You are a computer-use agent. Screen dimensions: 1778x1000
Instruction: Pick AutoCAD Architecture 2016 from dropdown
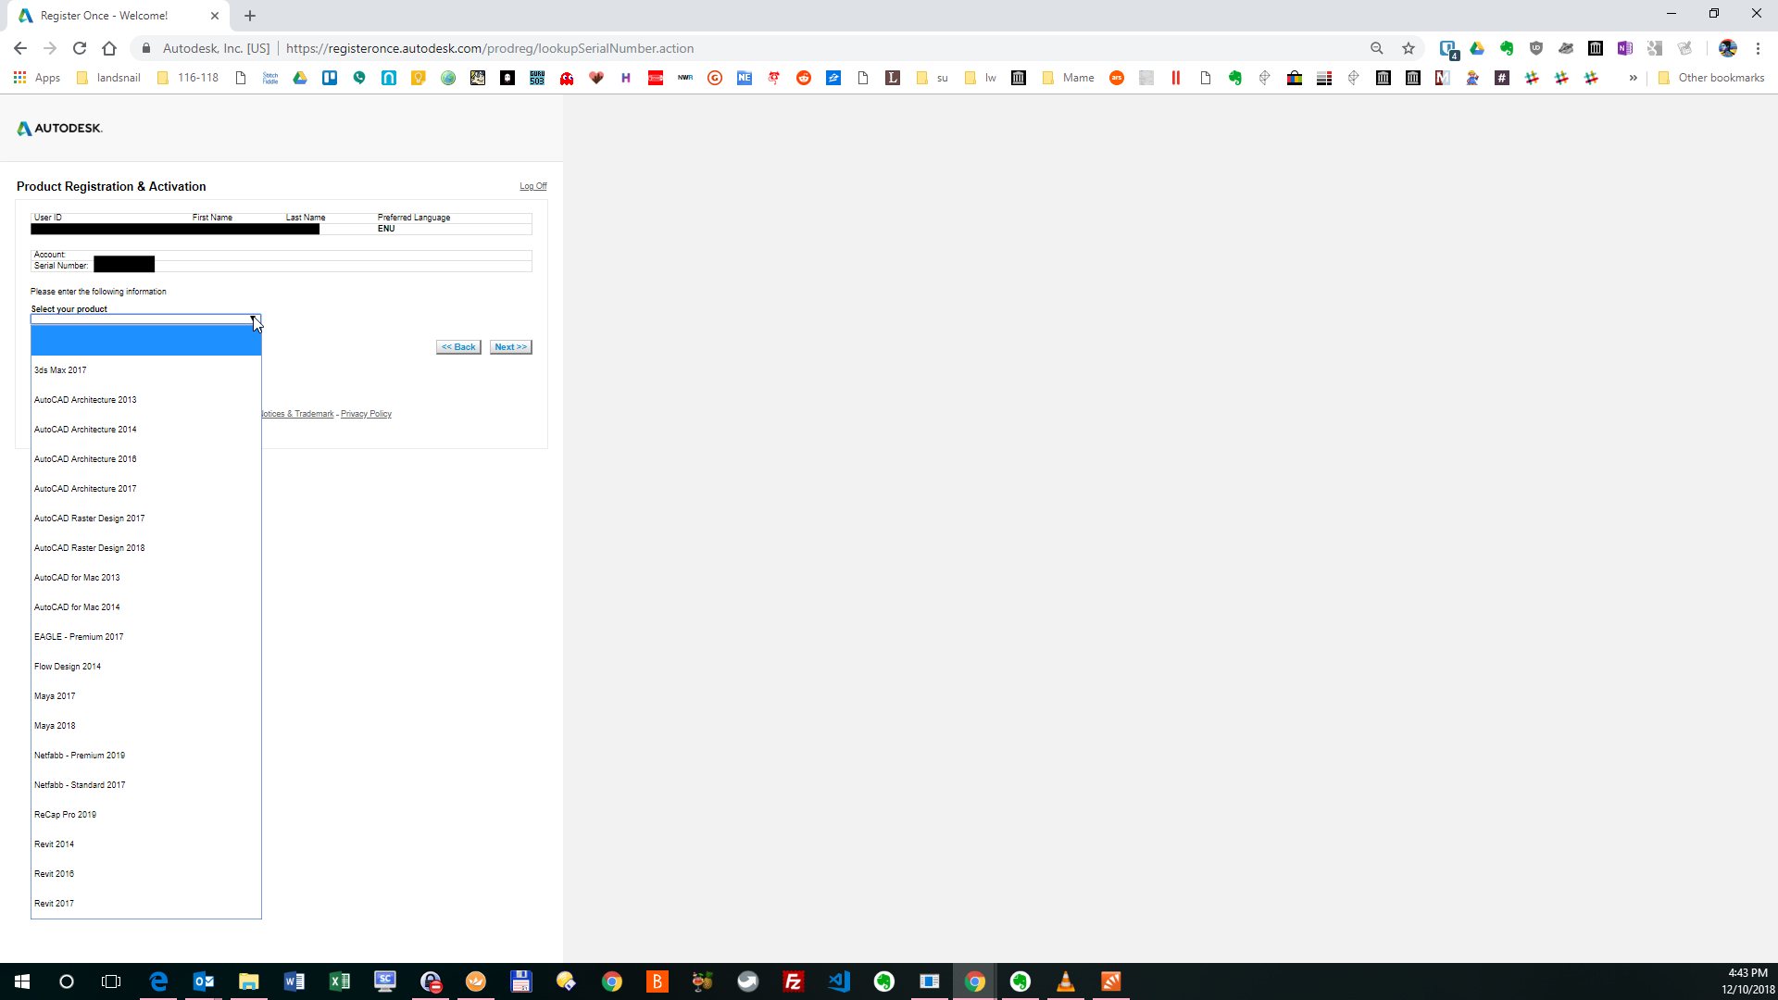(146, 459)
